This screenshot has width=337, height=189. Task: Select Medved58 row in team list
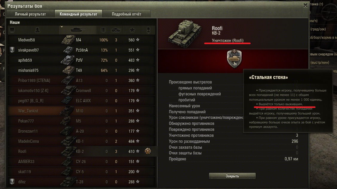pyautogui.click(x=81, y=40)
